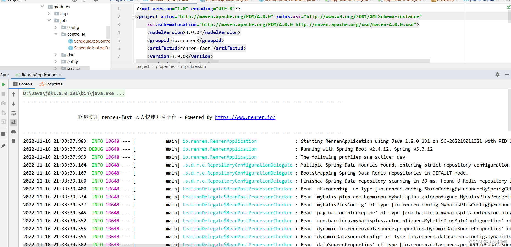The image size is (511, 247).
Task: Click the Bean 'shiroConfig' log message
Action: (x=406, y=189)
